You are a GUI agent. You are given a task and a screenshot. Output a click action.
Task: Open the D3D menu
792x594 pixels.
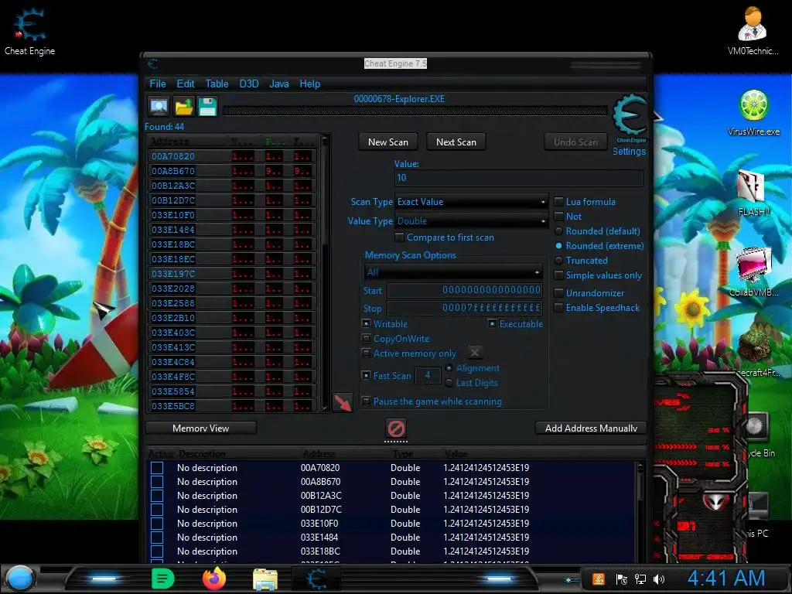point(248,84)
